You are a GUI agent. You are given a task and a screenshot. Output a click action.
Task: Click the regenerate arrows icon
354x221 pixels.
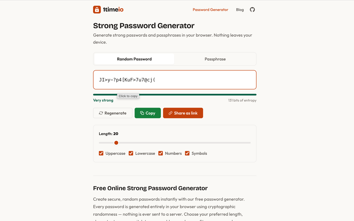click(x=101, y=113)
